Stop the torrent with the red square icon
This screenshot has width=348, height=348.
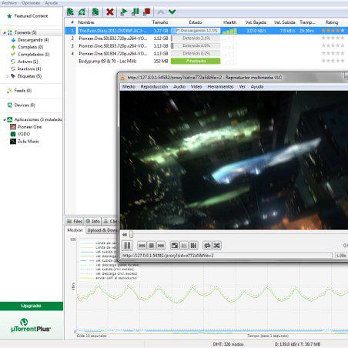pos(147,12)
